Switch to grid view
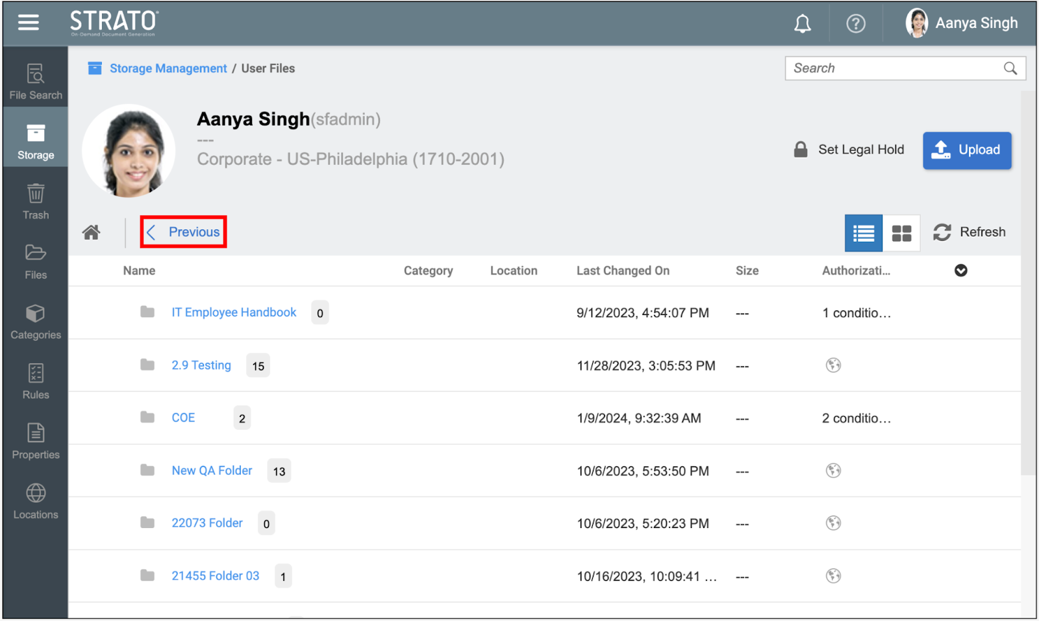The width and height of the screenshot is (1039, 621). tap(901, 233)
